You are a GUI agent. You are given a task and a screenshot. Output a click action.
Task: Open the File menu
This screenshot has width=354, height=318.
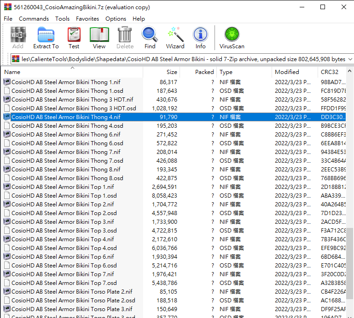(8, 19)
